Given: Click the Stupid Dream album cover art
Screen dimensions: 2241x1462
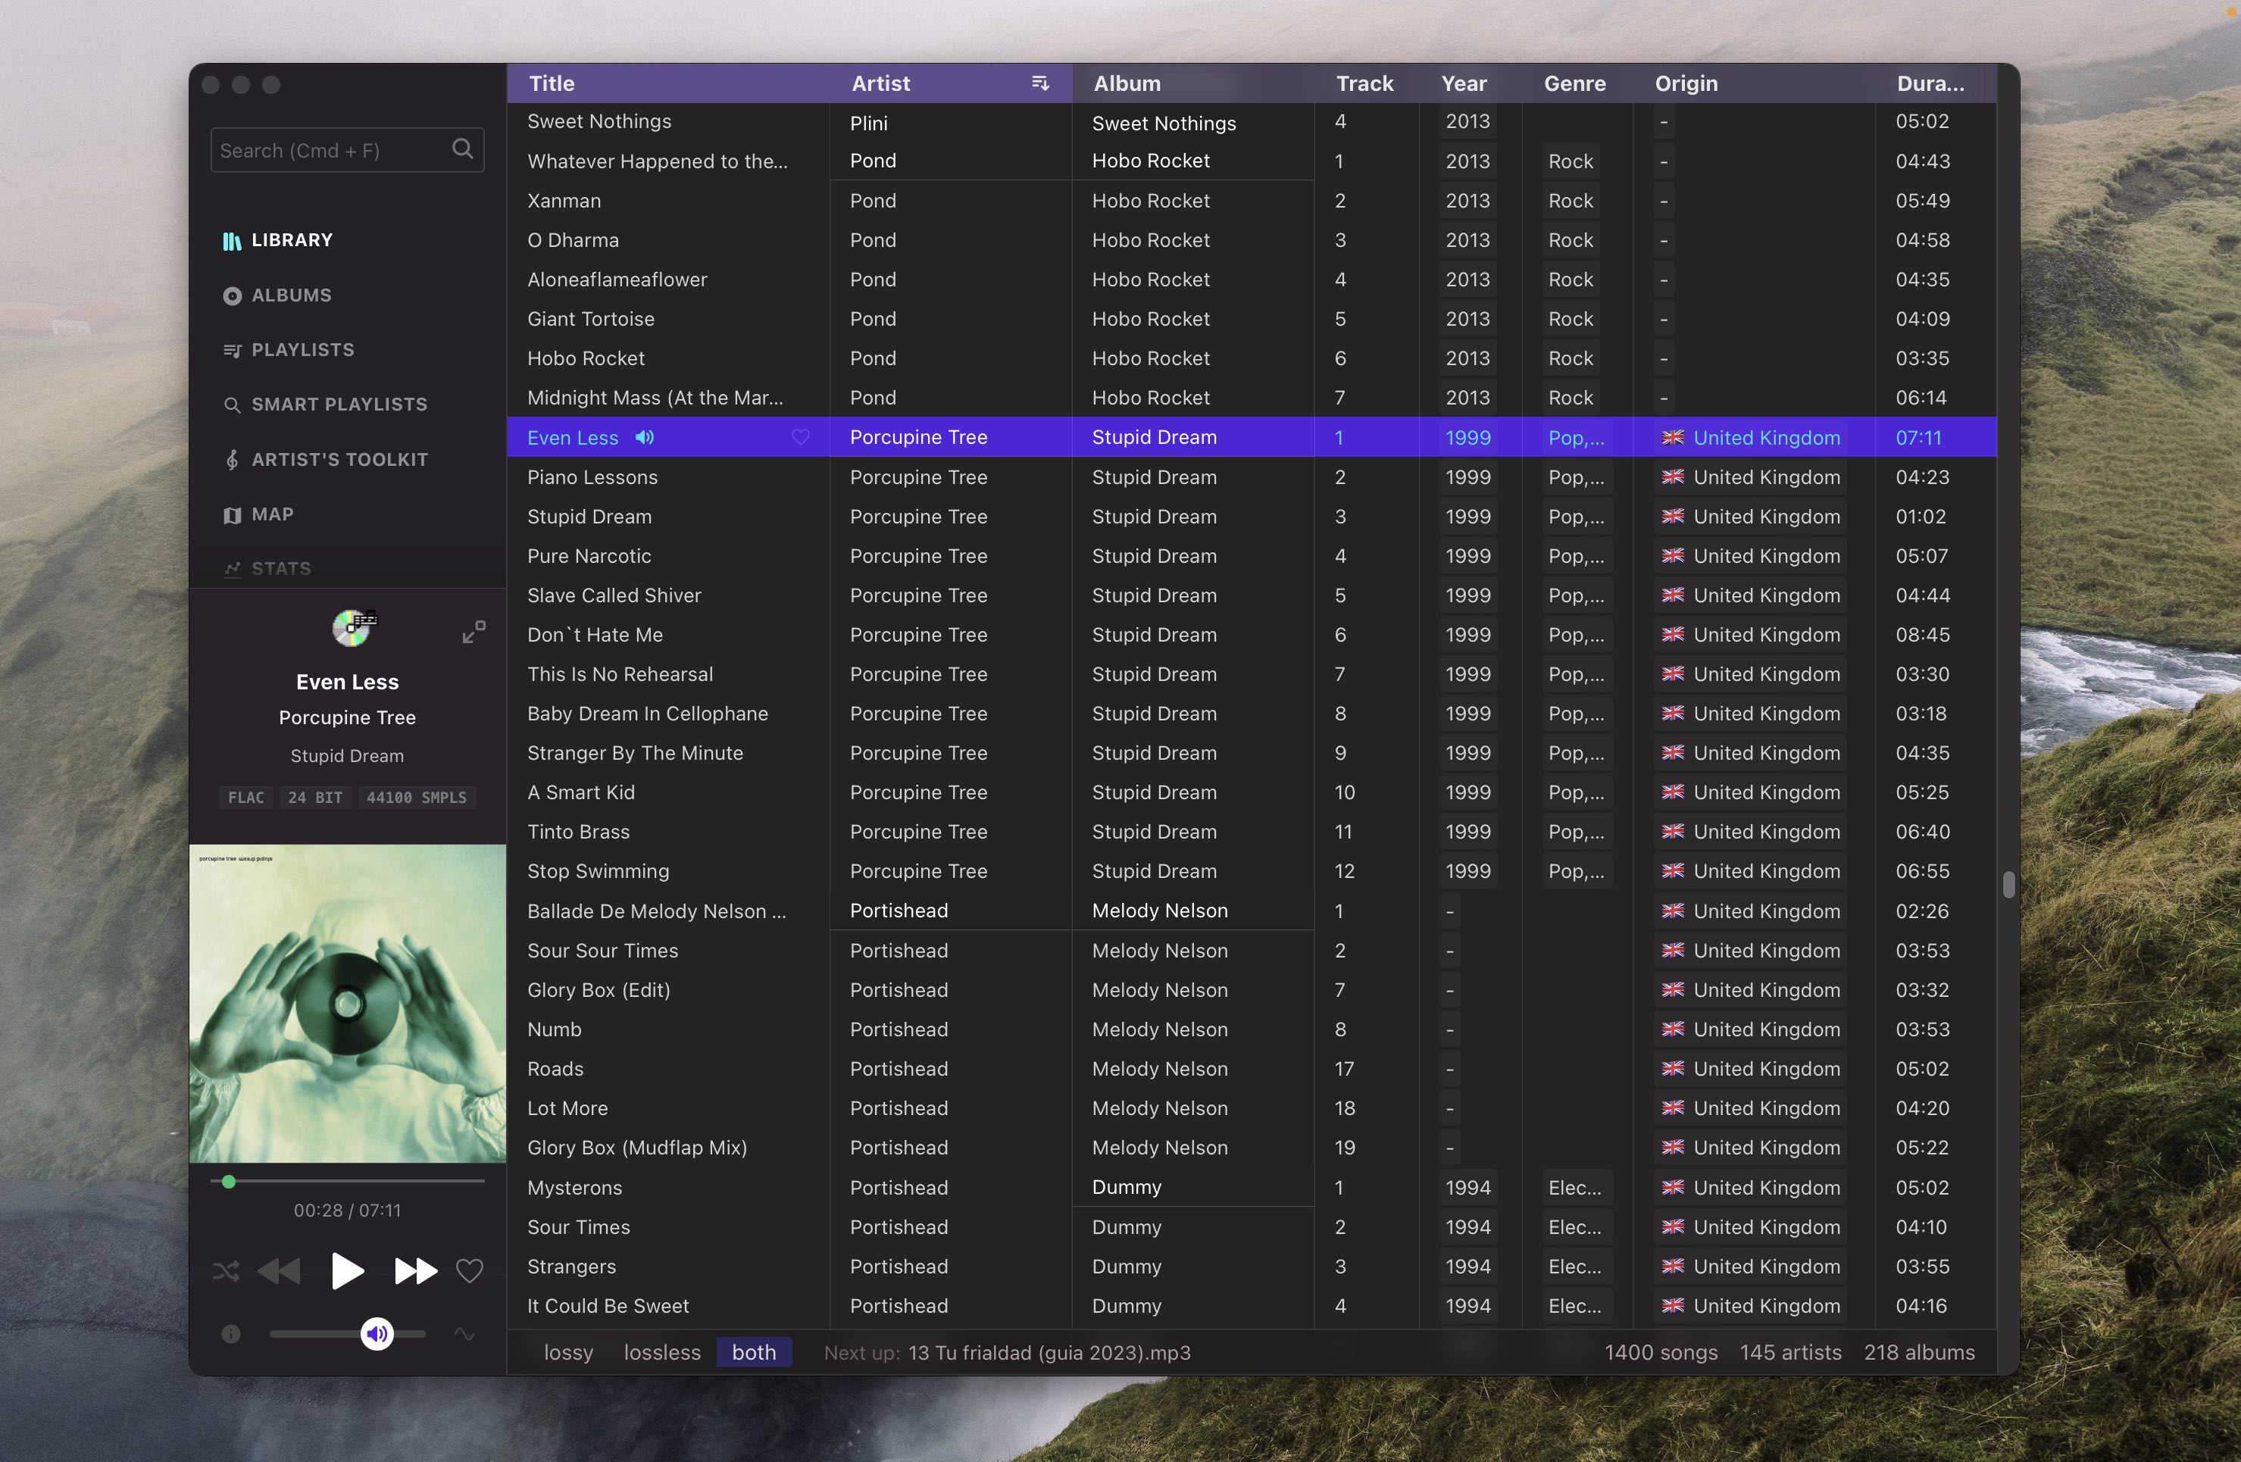Looking at the screenshot, I should (348, 1004).
